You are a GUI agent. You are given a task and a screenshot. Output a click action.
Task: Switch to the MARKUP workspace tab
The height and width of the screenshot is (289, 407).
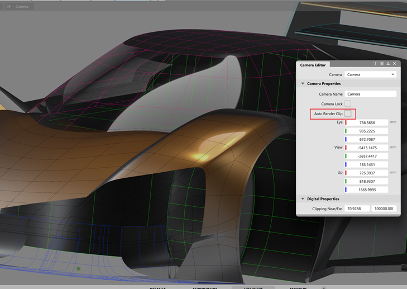click(298, 288)
